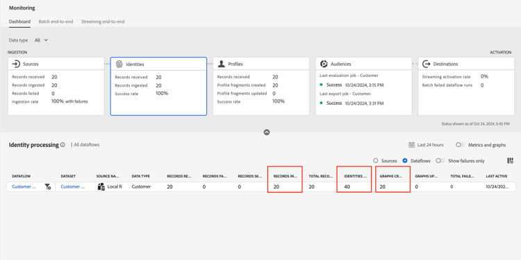Click the Status shown as of timestamp text

coord(475,123)
